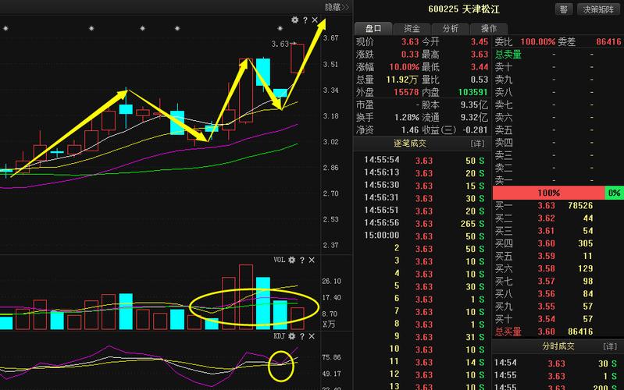Collapse side panel via 隐藏>> link
The width and height of the screenshot is (624, 390).
[337, 7]
